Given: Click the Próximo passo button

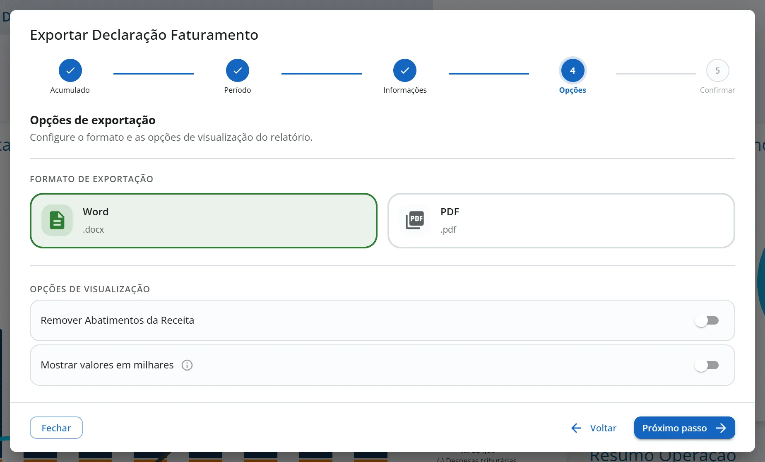Looking at the screenshot, I should point(684,428).
